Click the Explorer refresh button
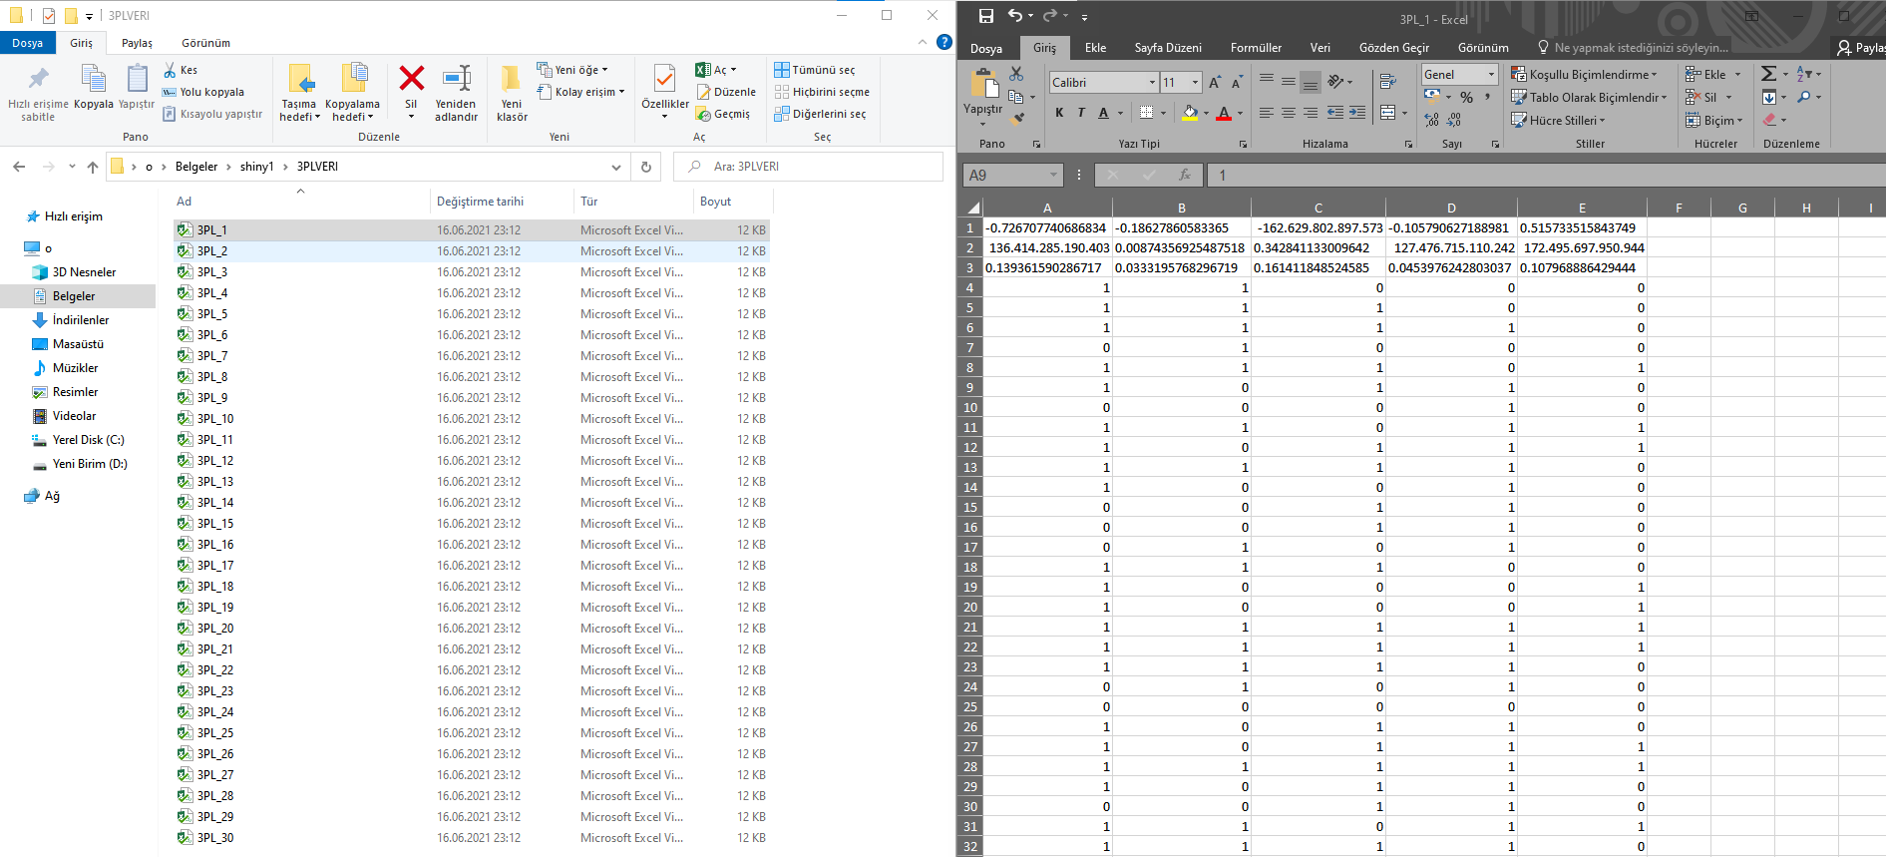The image size is (1886, 857). click(646, 167)
